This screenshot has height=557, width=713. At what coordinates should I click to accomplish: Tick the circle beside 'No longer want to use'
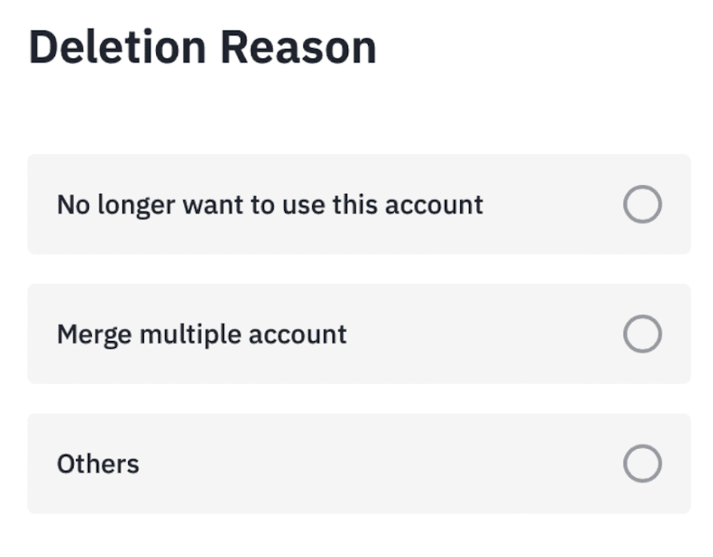pyautogui.click(x=642, y=205)
